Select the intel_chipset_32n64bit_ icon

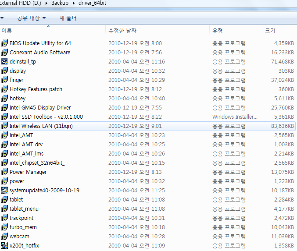pos(4,163)
